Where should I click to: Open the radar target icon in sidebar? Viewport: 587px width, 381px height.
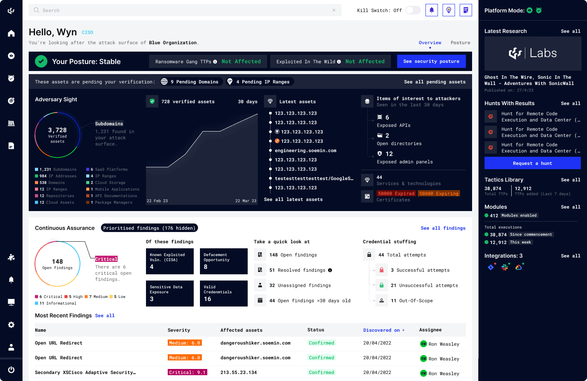point(11,101)
